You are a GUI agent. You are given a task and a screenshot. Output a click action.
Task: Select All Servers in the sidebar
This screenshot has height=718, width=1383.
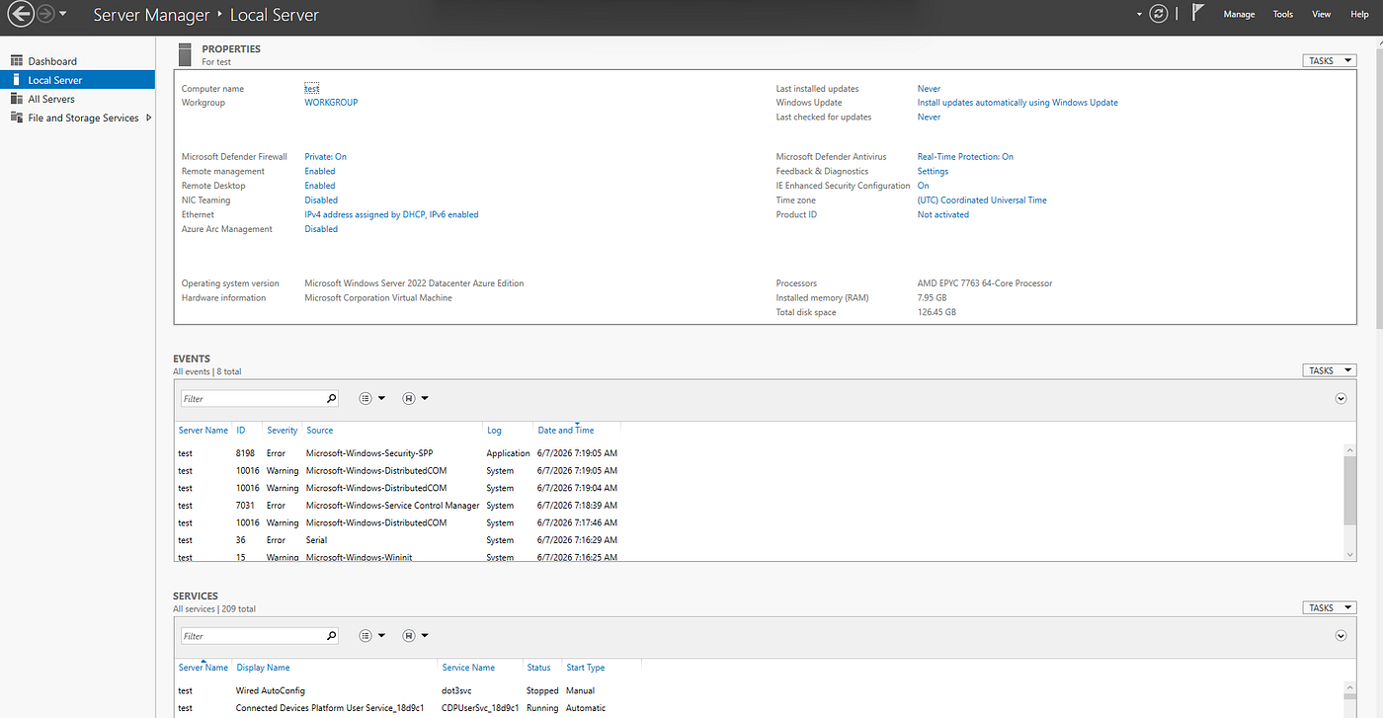pos(77,99)
